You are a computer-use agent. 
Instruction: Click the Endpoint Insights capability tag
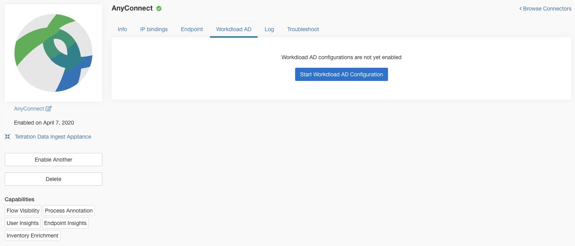coord(65,223)
